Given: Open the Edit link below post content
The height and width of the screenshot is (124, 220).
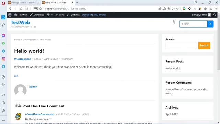Looking at the screenshot, I should pos(16,76).
